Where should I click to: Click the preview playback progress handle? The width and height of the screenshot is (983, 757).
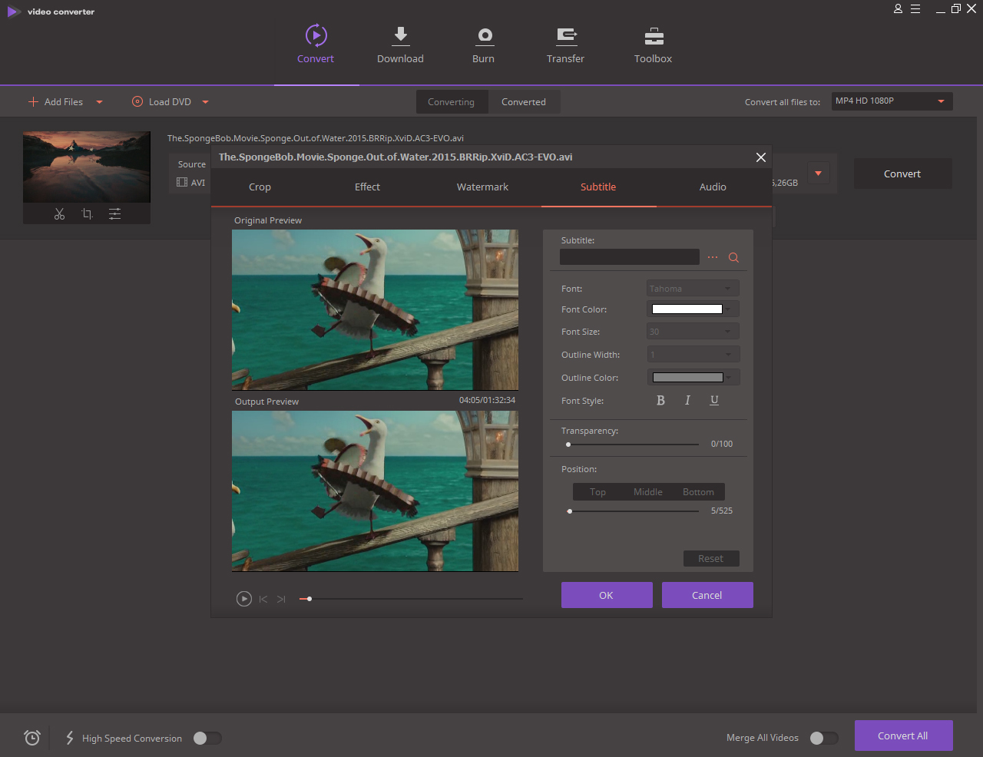pyautogui.click(x=309, y=599)
